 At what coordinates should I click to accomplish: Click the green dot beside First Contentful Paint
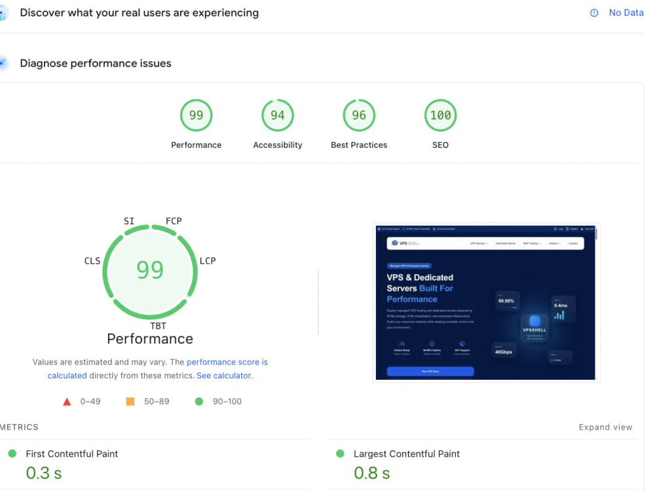click(12, 454)
